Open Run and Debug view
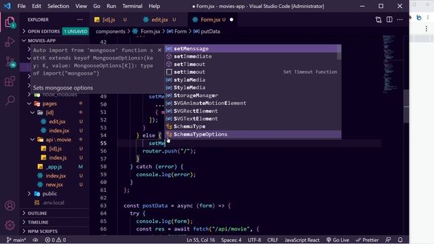The height and width of the screenshot is (244, 434). [x=9, y=42]
